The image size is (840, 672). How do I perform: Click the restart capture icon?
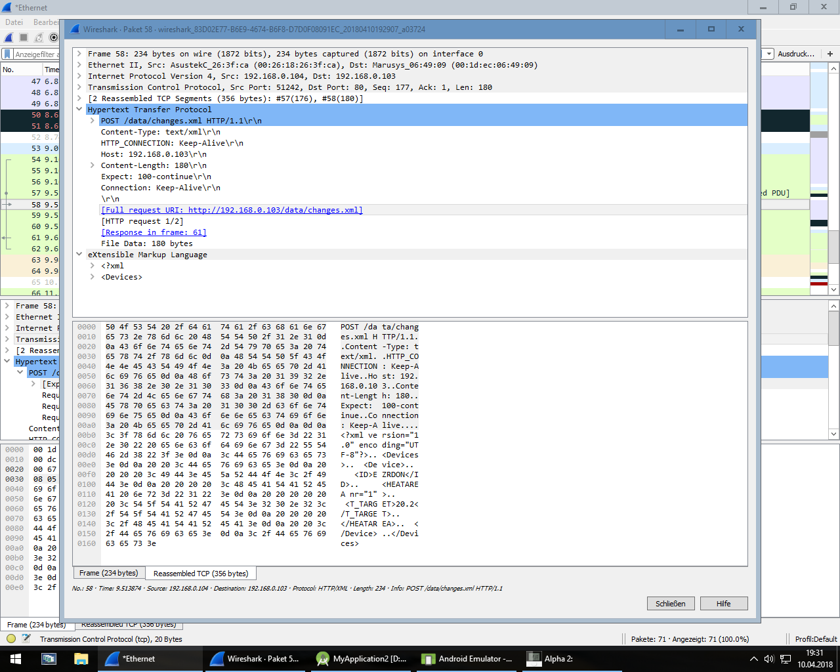[x=39, y=37]
